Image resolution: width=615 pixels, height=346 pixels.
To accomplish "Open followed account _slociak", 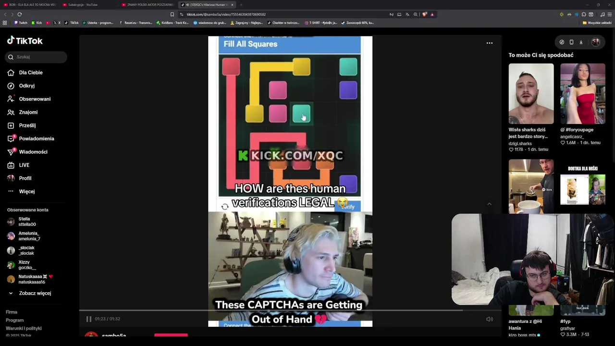I will point(21,250).
